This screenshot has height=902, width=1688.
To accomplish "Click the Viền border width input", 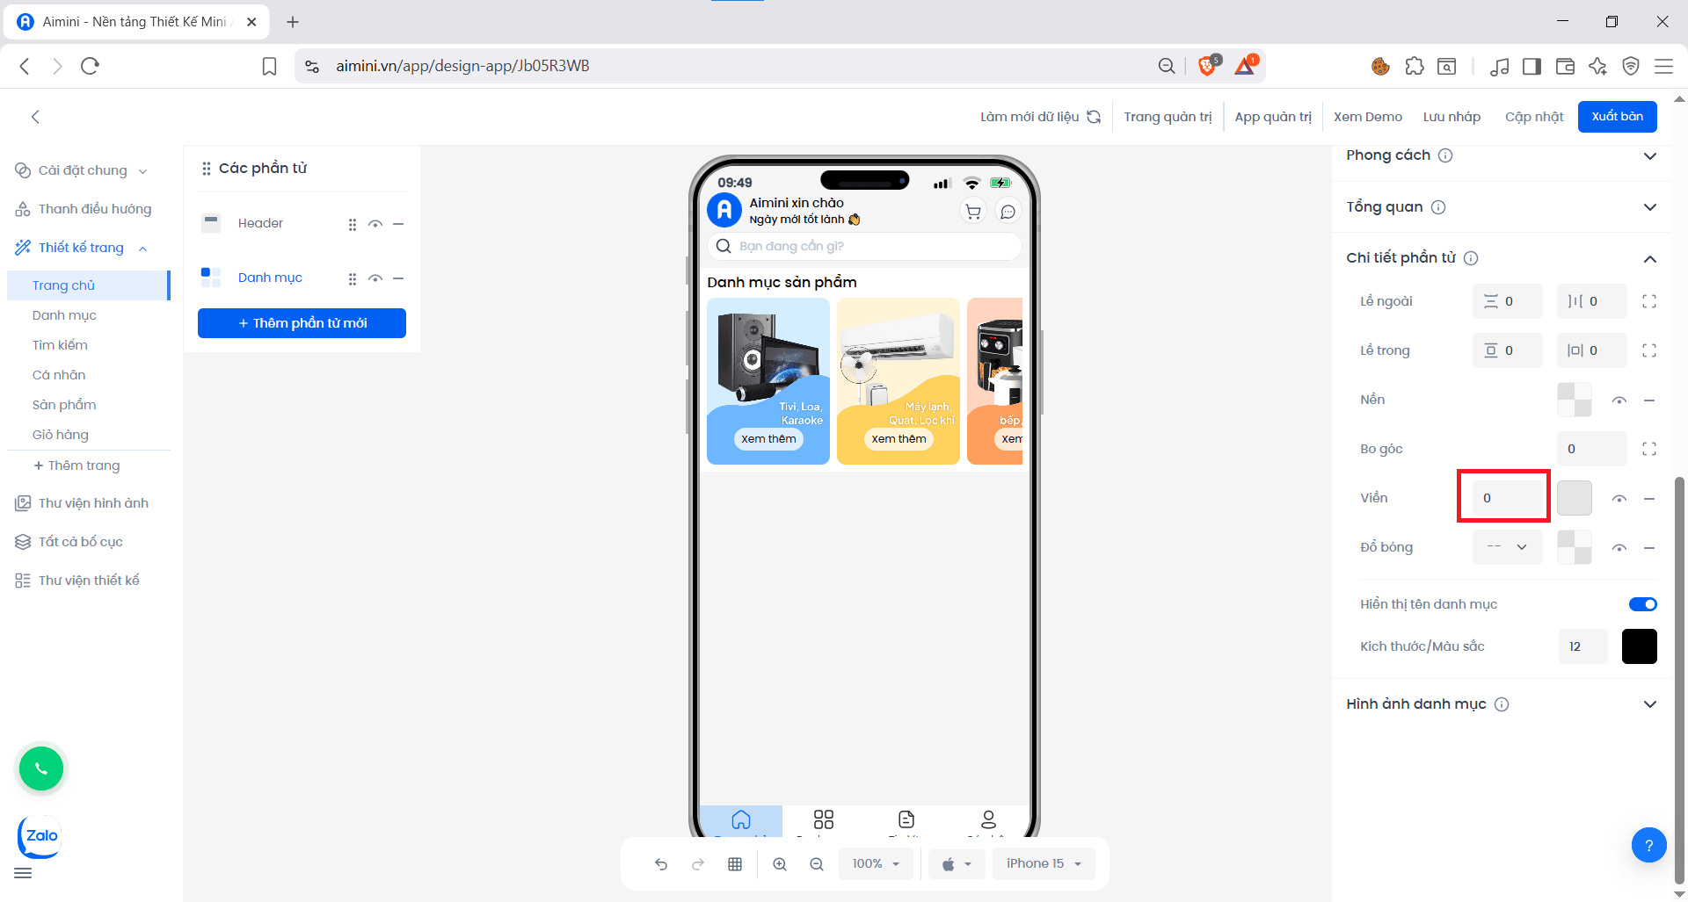I will pyautogui.click(x=1503, y=498).
